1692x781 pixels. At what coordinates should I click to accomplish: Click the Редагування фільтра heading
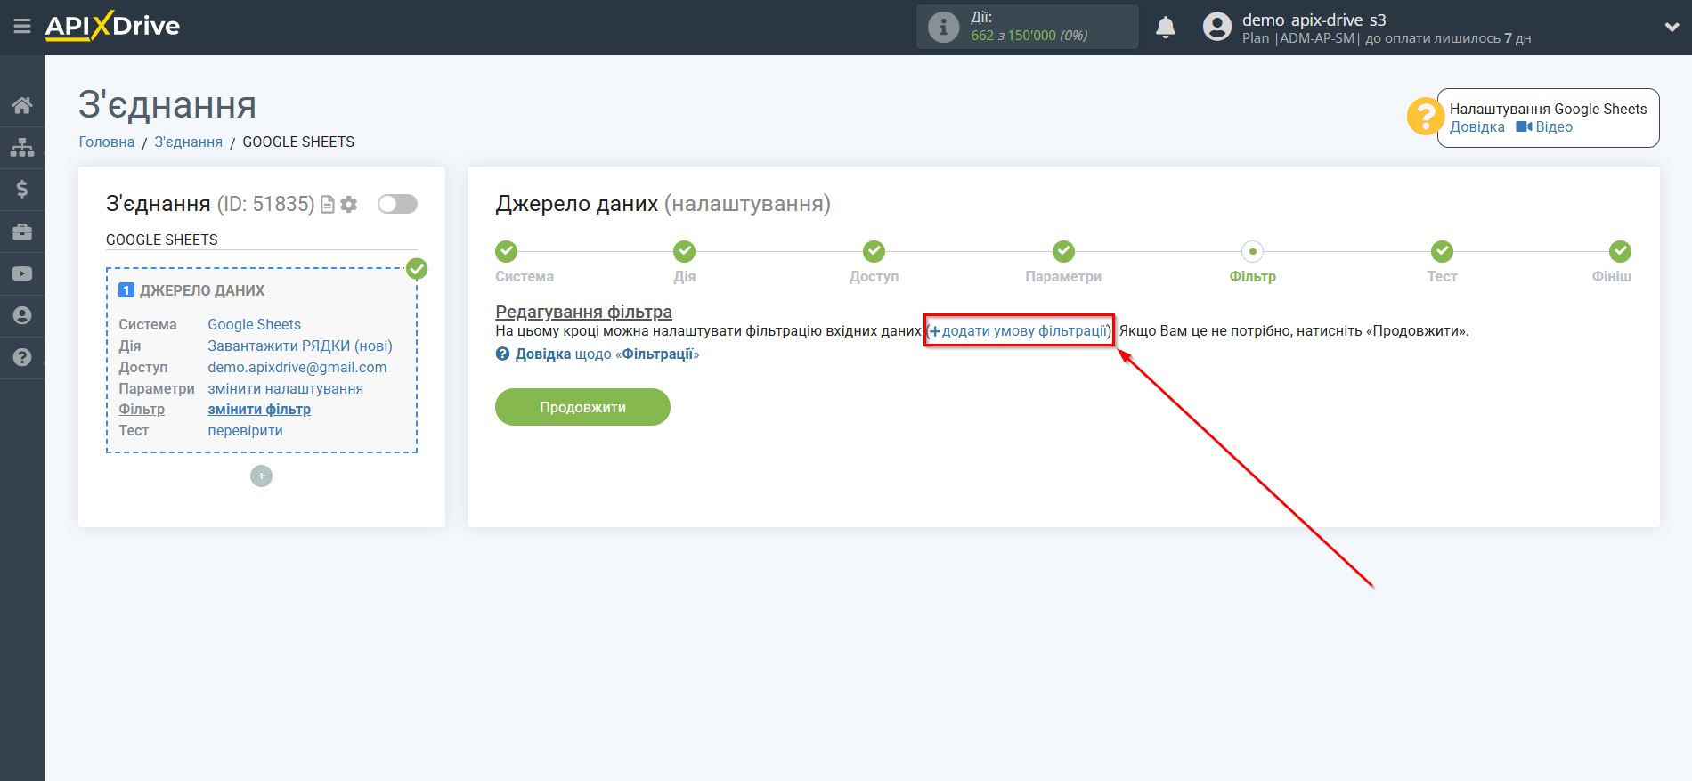pos(583,313)
